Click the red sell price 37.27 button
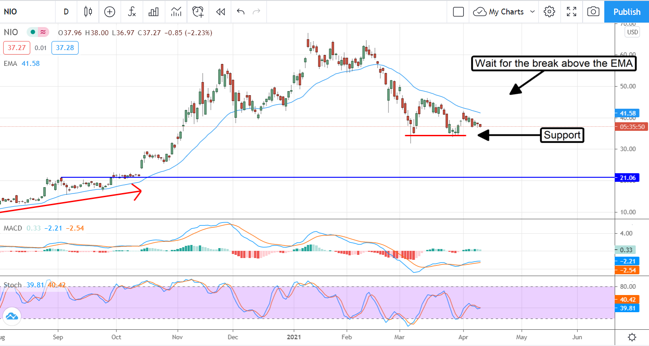649x346 pixels. pos(16,48)
